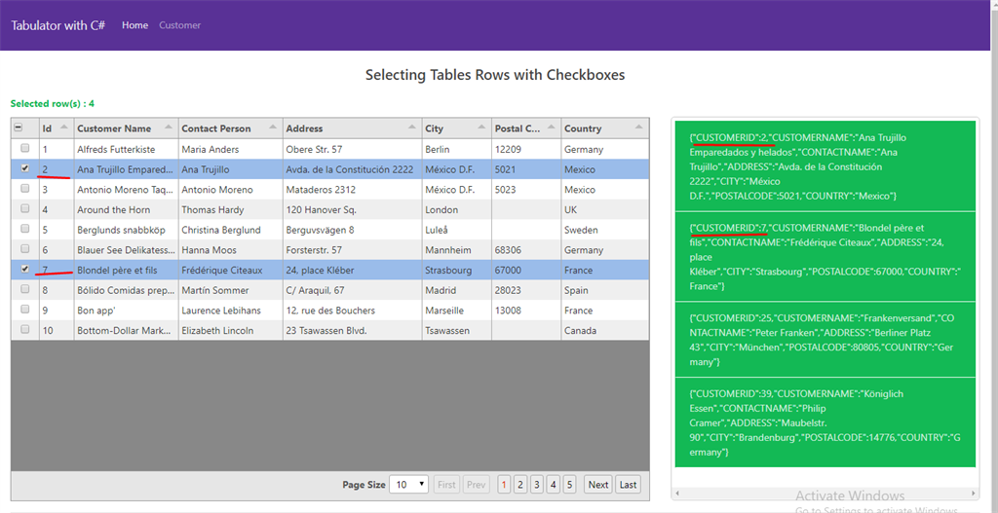Image resolution: width=998 pixels, height=513 pixels.
Task: Jump to the Last page button
Action: [628, 485]
